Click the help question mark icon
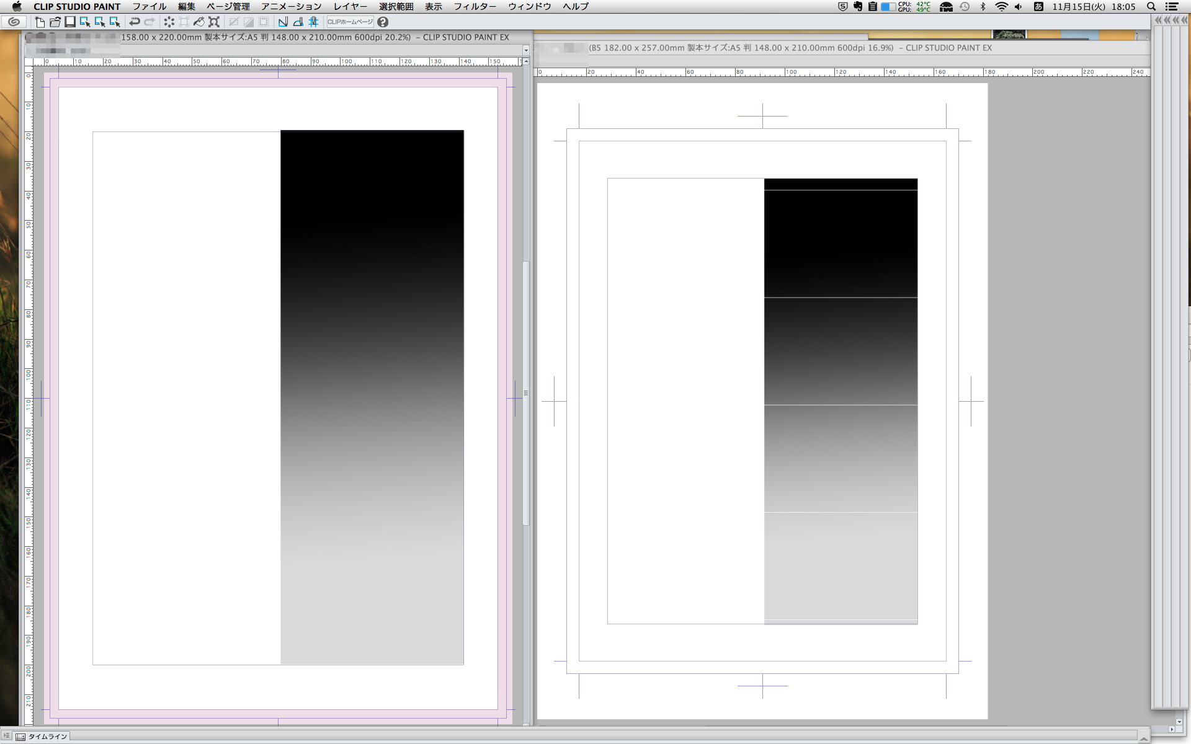The width and height of the screenshot is (1191, 744). pos(383,22)
